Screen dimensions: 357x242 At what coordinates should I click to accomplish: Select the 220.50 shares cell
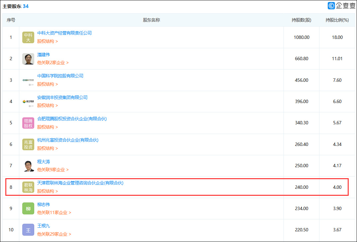click(x=301, y=230)
